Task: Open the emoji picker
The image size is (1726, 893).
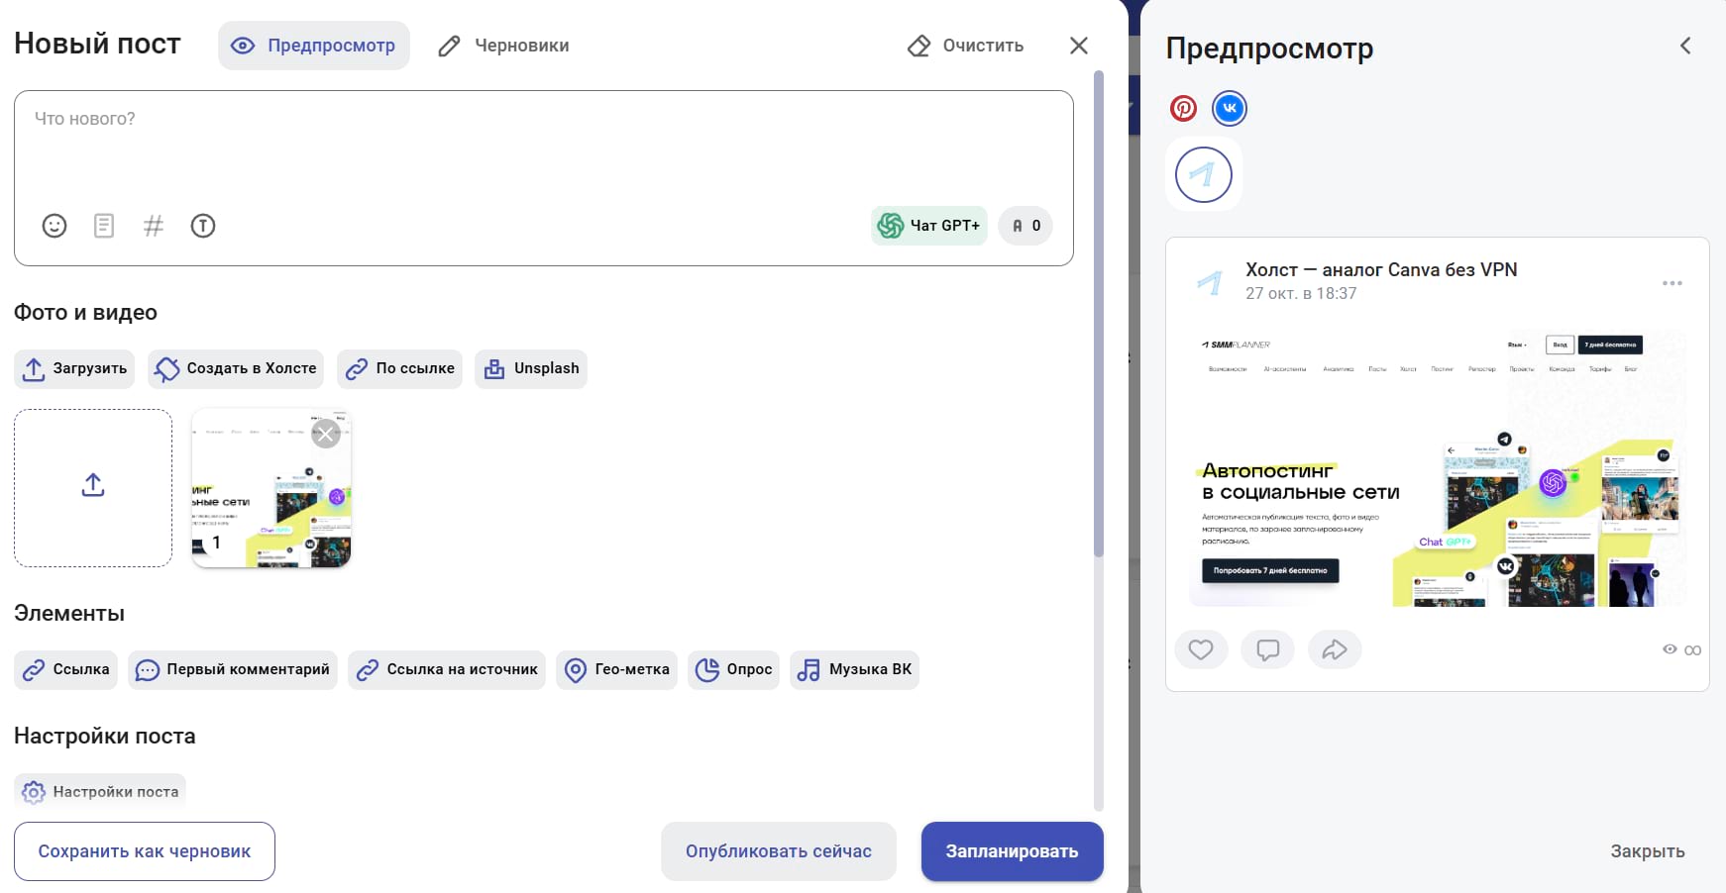Action: click(54, 226)
